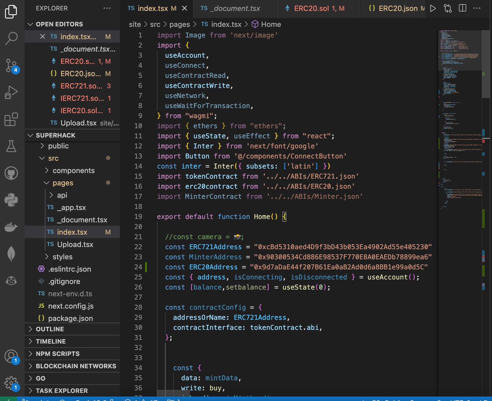Place cursor on line 24 ERC20Address
The width and height of the screenshot is (492, 401).
pos(213,267)
